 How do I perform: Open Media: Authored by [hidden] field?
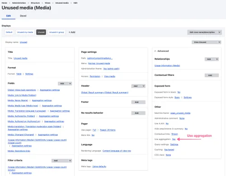click(21, 116)
